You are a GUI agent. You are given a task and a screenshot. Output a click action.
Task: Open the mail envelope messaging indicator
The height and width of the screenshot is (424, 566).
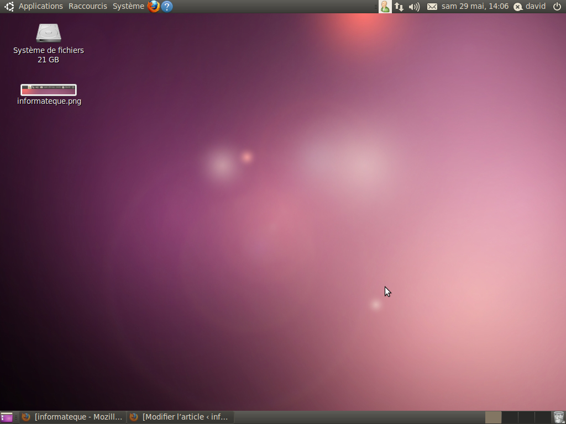432,7
